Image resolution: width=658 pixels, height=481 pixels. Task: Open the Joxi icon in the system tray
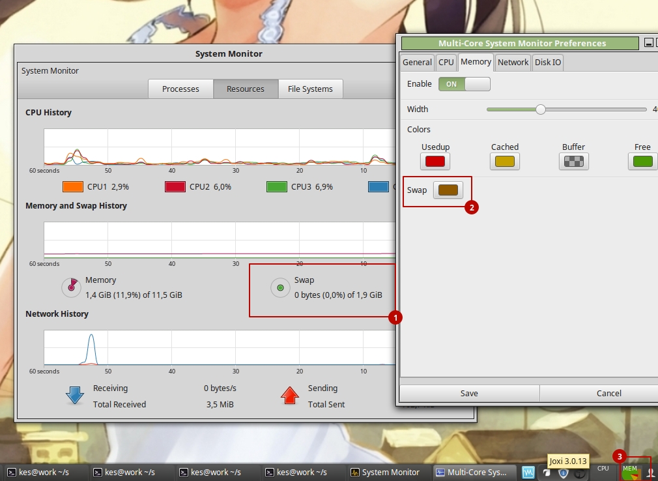(x=547, y=473)
